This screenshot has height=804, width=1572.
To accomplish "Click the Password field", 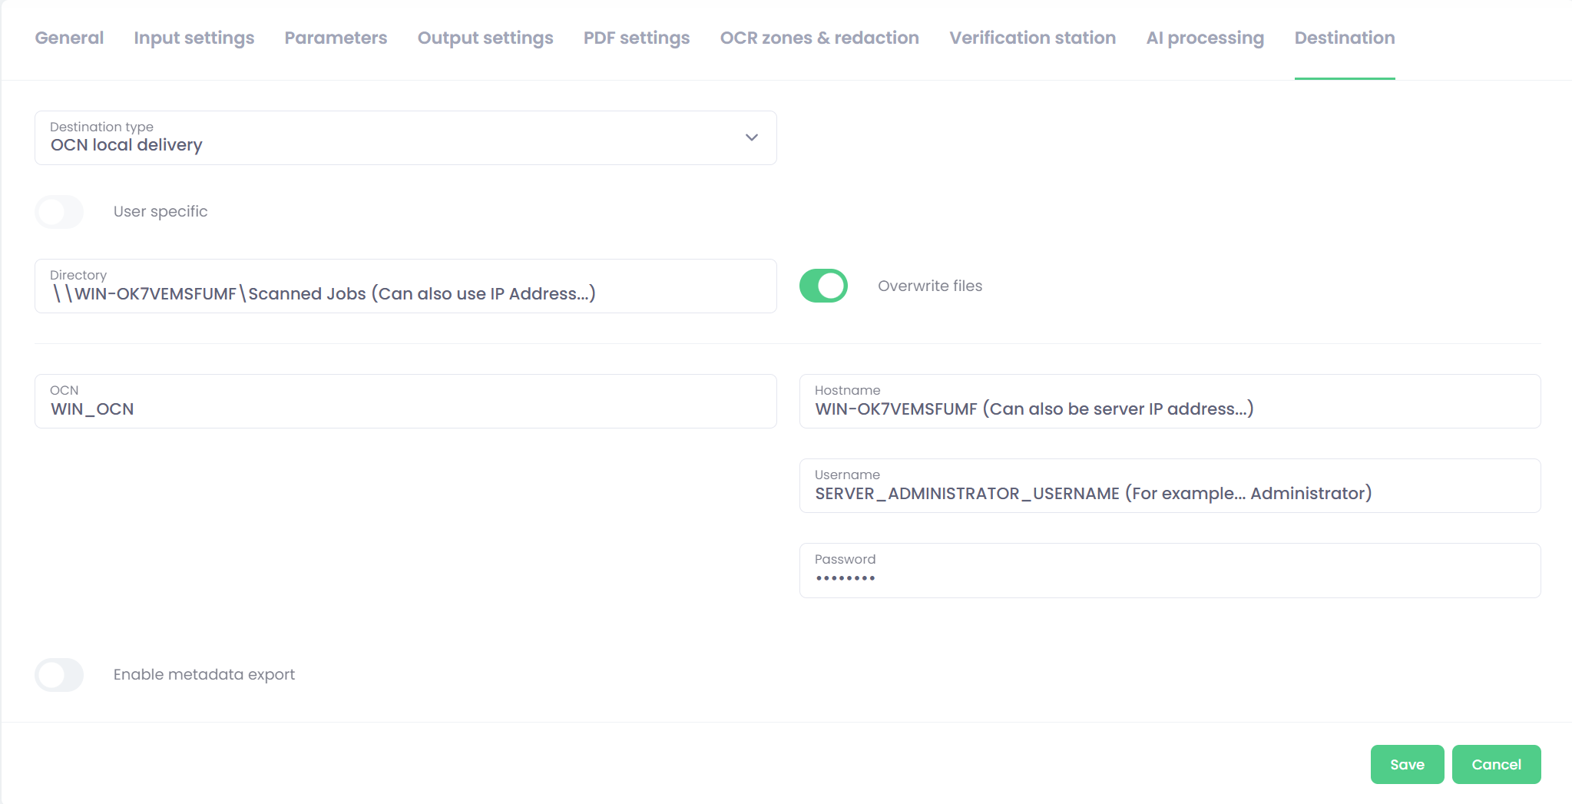I will click(x=1170, y=571).
